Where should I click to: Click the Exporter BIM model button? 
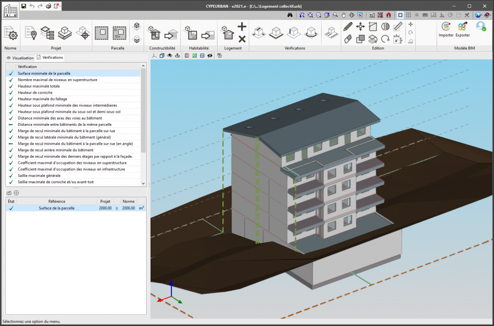tap(463, 29)
